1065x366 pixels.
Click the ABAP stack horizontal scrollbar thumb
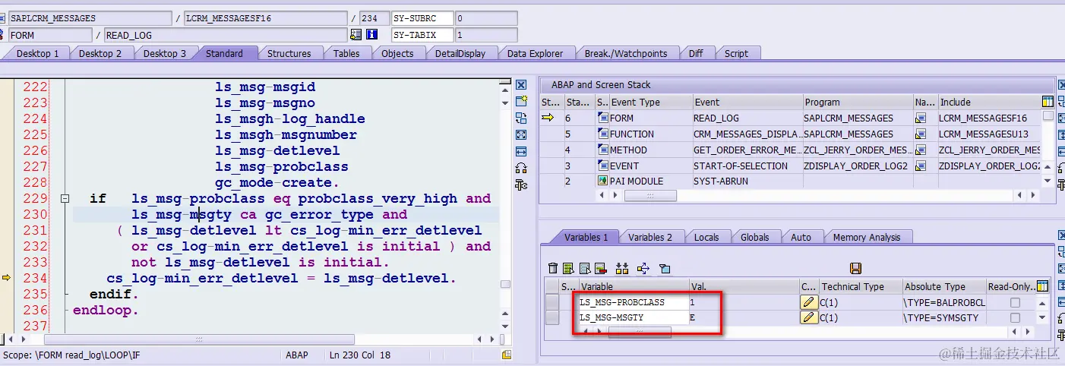click(650, 196)
